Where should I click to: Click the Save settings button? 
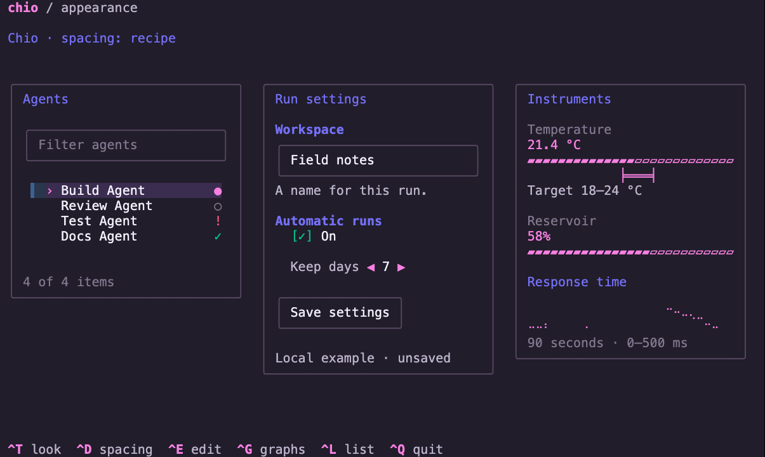click(x=340, y=313)
